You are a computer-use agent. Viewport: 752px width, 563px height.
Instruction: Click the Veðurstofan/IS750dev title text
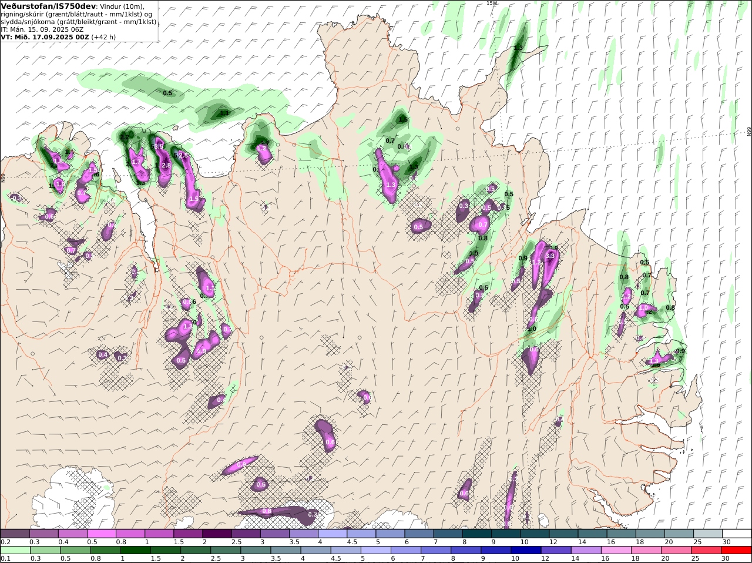(x=48, y=5)
